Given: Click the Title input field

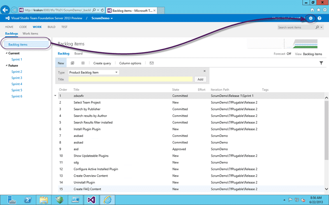Looking at the screenshot, I should [130, 79].
